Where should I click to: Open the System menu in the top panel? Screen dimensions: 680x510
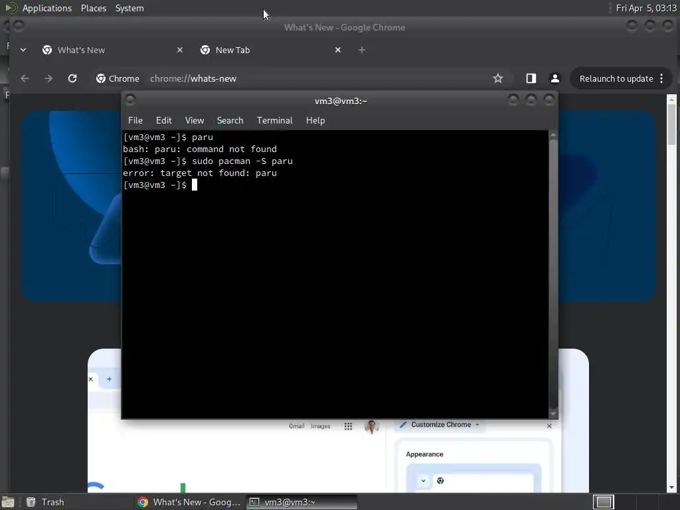(x=129, y=8)
